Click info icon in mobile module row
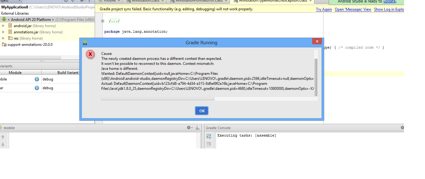The width and height of the screenshot is (425, 179). [37, 79]
